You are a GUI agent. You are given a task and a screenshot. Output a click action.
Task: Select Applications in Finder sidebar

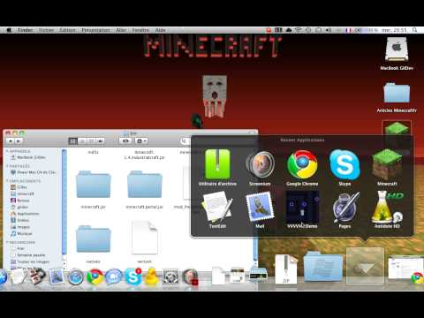click(25, 214)
